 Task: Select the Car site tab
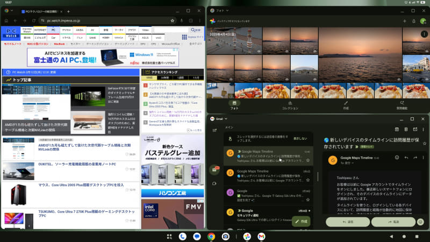pyautogui.click(x=53, y=38)
